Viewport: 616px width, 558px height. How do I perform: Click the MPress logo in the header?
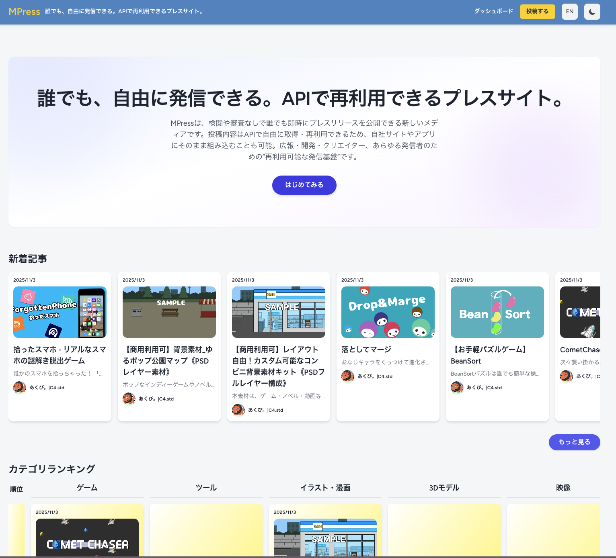(x=24, y=12)
